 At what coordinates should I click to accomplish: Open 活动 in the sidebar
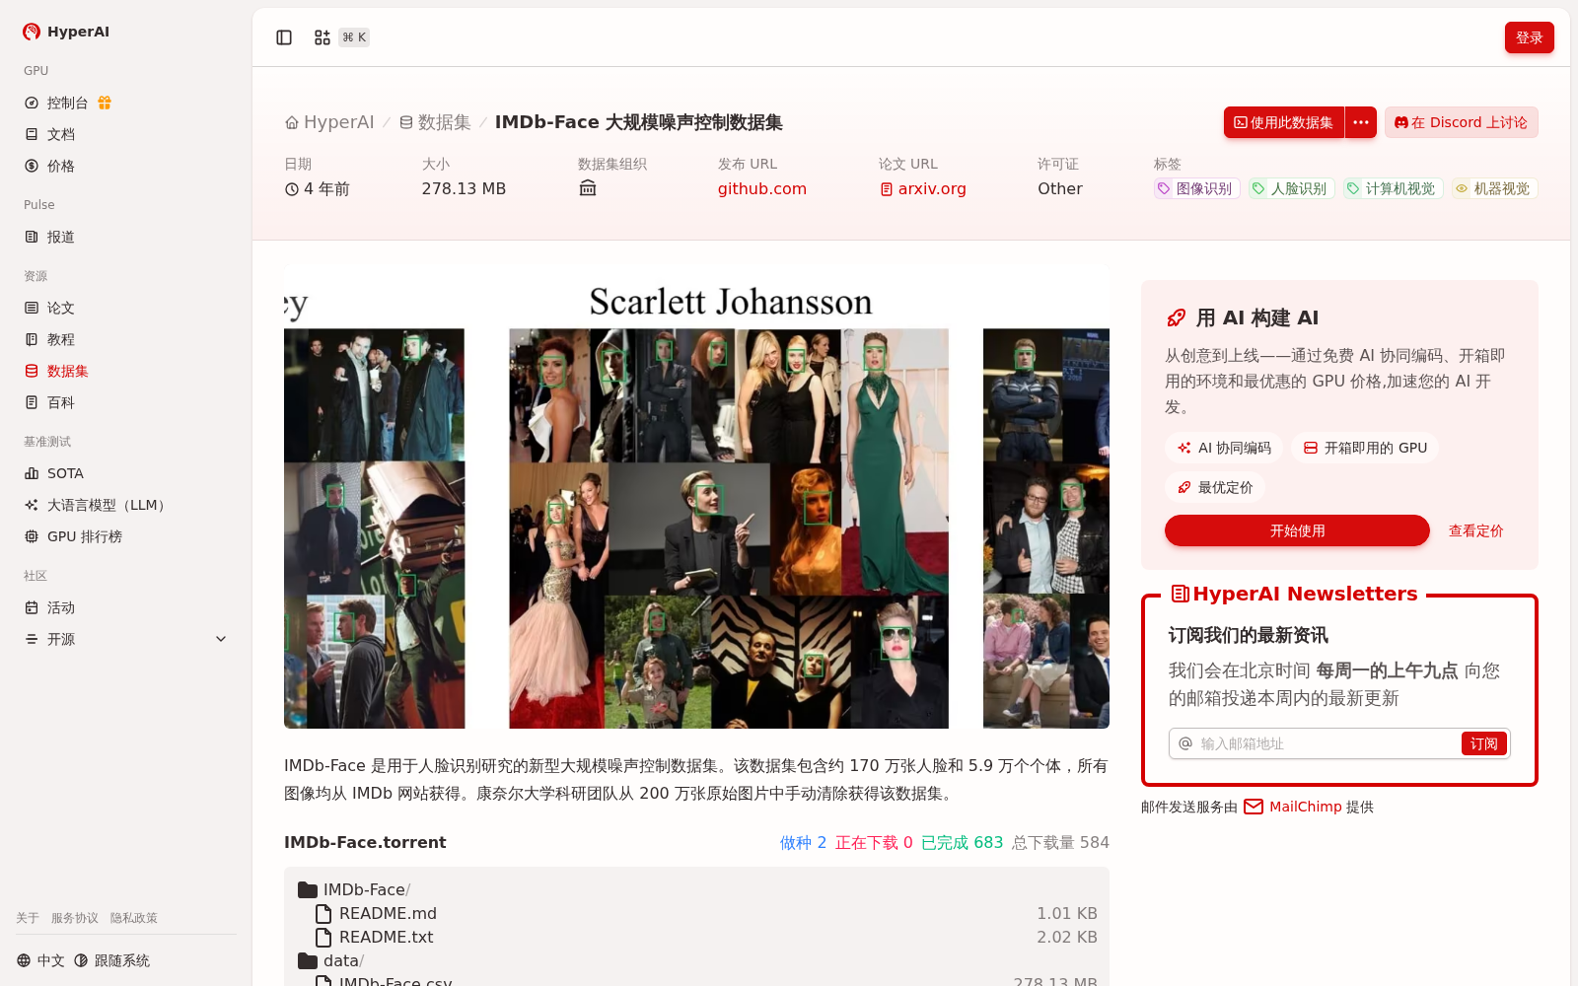coord(126,607)
